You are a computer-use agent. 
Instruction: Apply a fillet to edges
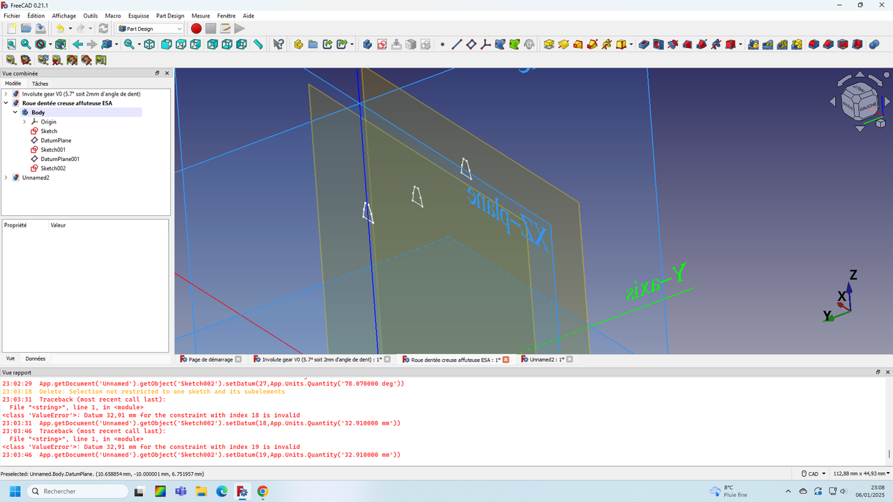click(x=813, y=44)
